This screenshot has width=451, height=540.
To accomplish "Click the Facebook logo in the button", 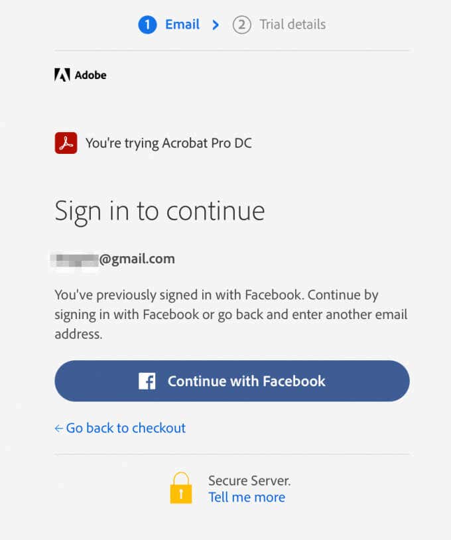I will click(x=147, y=381).
